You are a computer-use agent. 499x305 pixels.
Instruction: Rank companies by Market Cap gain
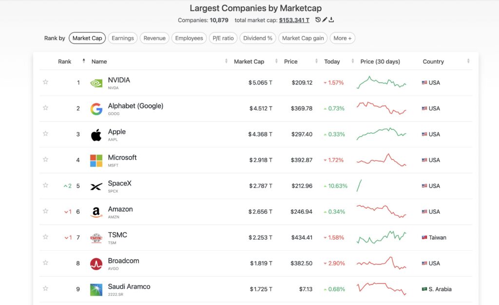tap(303, 38)
